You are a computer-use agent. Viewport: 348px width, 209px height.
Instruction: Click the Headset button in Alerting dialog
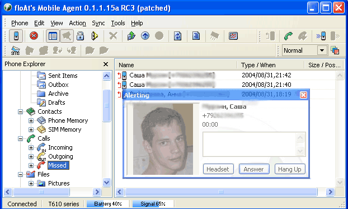tap(218, 169)
